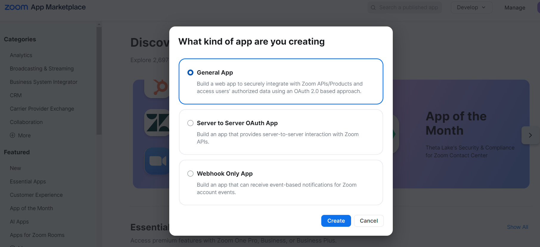Select the Server to Server OAuth App option
Screen dimensions: 540x247
[190, 123]
